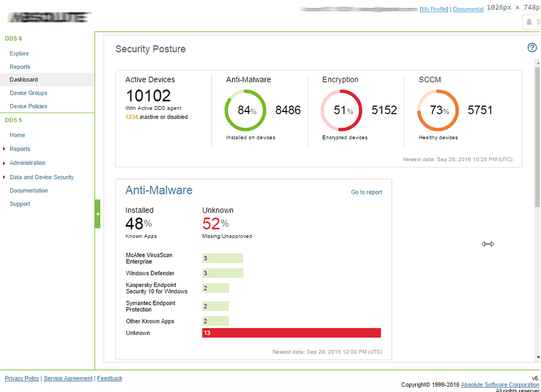The width and height of the screenshot is (541, 392).
Task: Open the My Profile link
Action: (434, 9)
